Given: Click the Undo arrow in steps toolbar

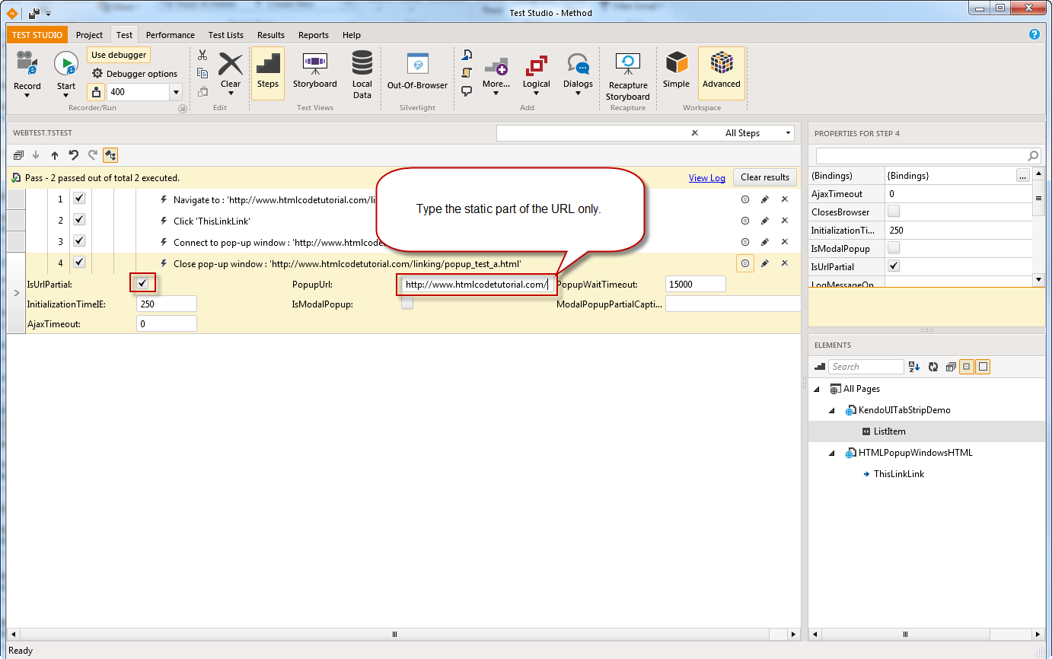Looking at the screenshot, I should click(x=74, y=155).
